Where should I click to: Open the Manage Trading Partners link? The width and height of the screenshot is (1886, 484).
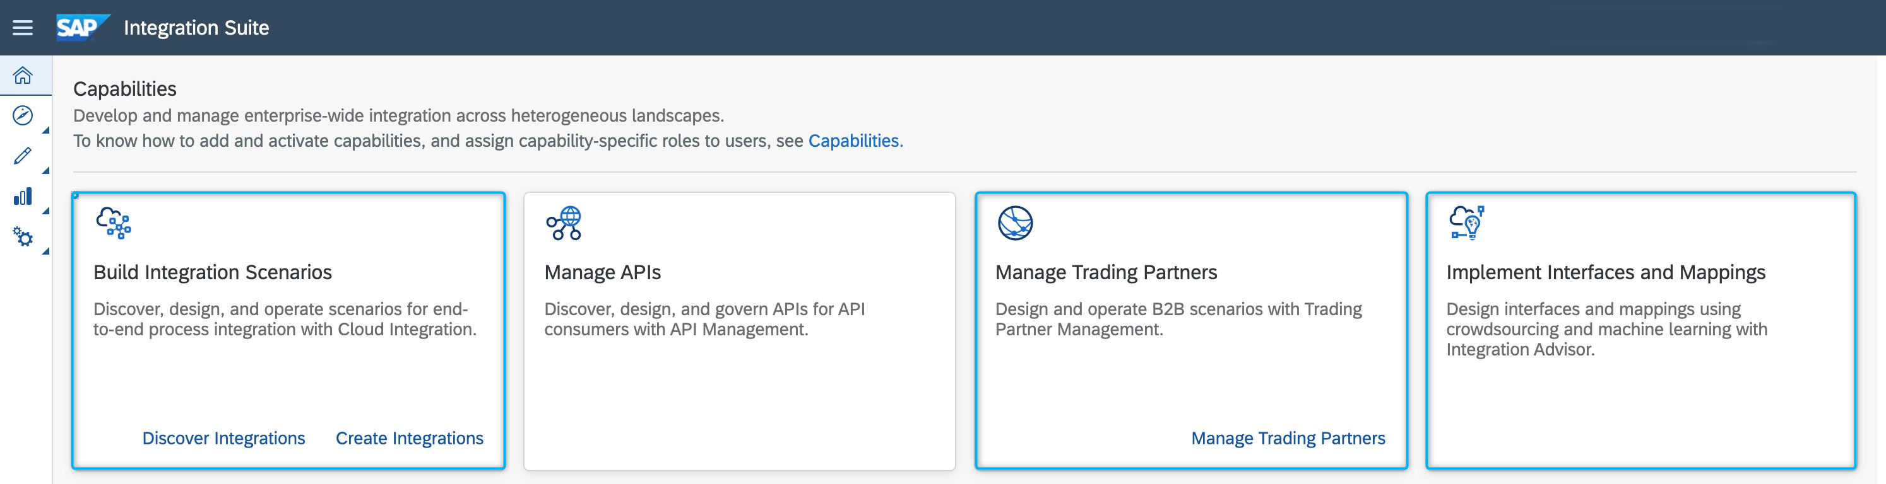click(x=1288, y=438)
